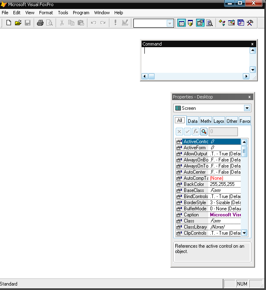The image size is (266, 290).
Task: Click the Redo arrow icon
Action: 103,23
